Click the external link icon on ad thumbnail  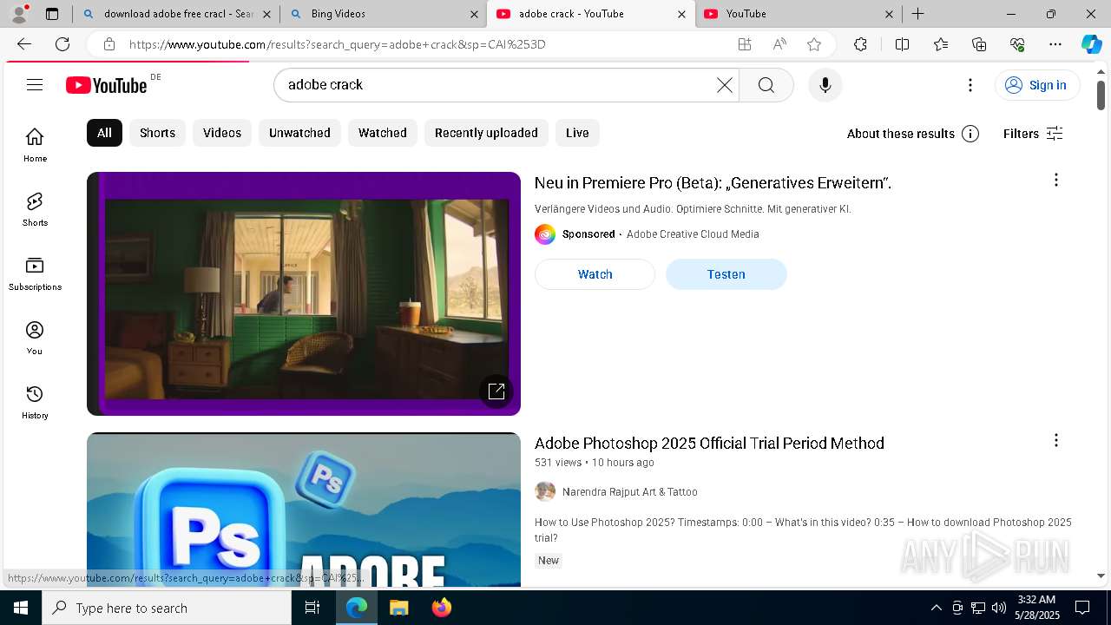pos(496,391)
